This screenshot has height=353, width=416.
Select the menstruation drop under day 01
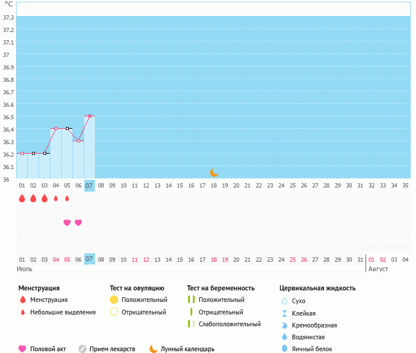click(22, 198)
